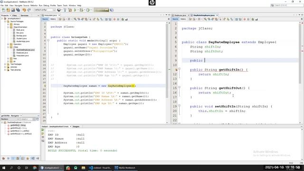304x171 pixels.
Task: Click the search field at top right
Action: click(287, 5)
